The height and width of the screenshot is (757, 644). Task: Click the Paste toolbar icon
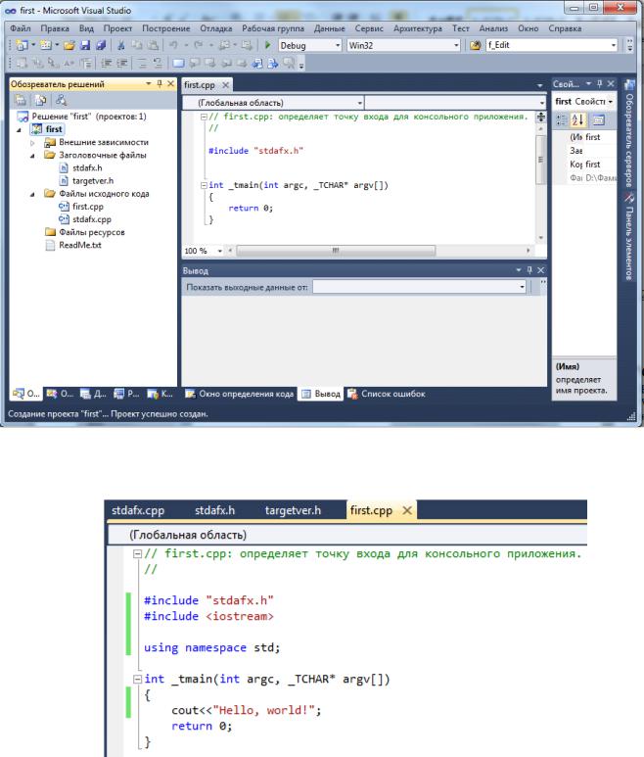153,45
